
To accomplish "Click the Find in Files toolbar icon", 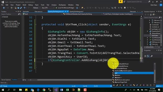I will (82, 8).
